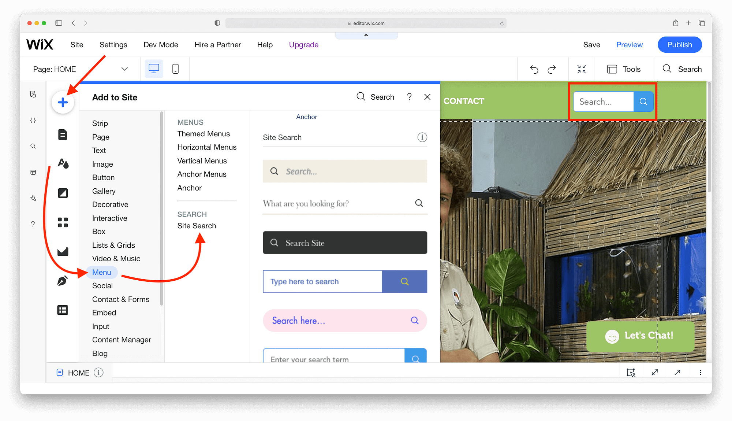Click the Preview button
732x421 pixels.
point(630,44)
